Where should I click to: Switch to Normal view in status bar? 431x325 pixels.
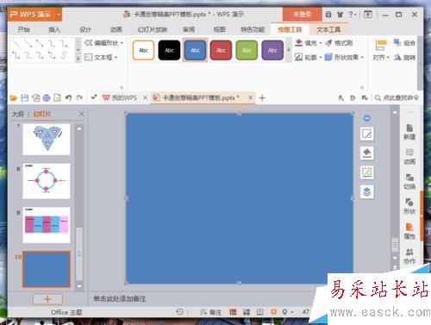coord(233,312)
